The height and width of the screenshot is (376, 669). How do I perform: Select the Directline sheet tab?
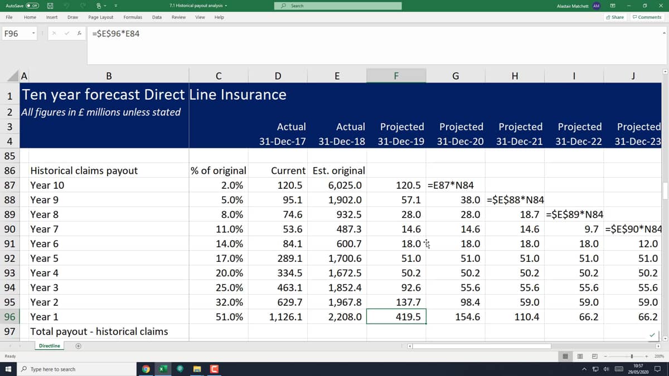tap(49, 346)
